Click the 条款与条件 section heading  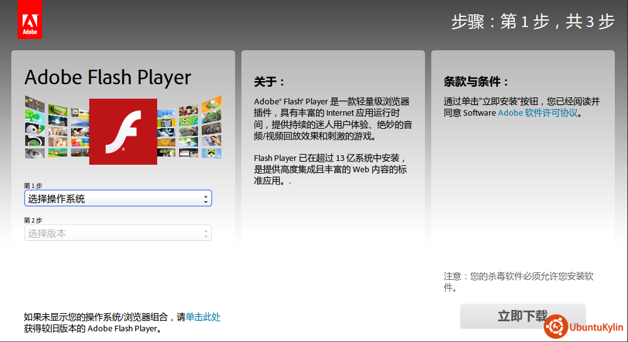coord(476,82)
